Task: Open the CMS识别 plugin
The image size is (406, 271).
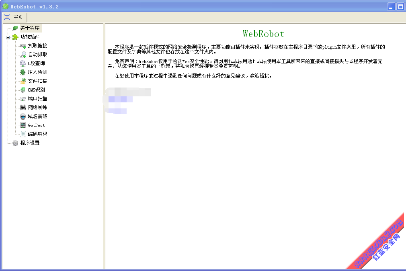Action: point(36,90)
